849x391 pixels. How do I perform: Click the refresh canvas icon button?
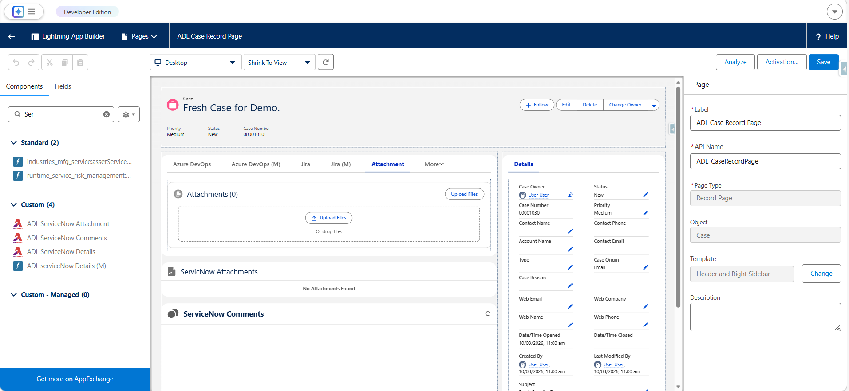[x=326, y=62]
